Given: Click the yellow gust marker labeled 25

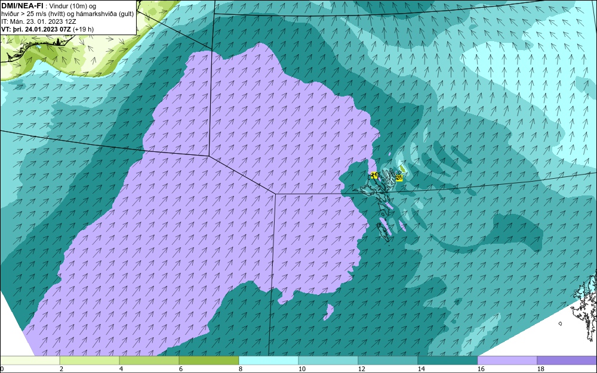Looking at the screenshot, I should pos(399,178).
